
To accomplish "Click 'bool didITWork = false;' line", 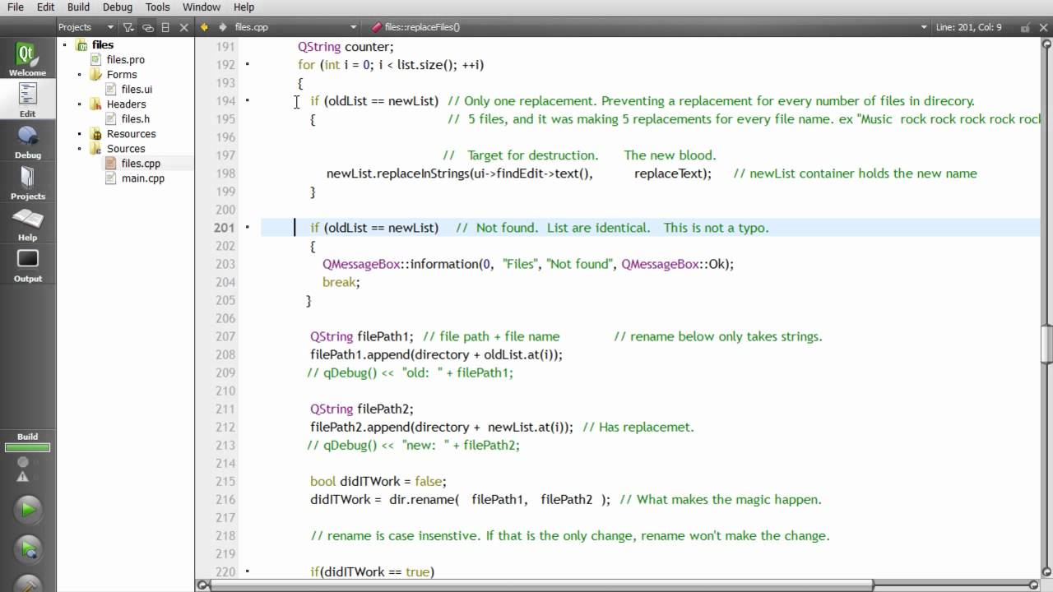I will (x=378, y=481).
